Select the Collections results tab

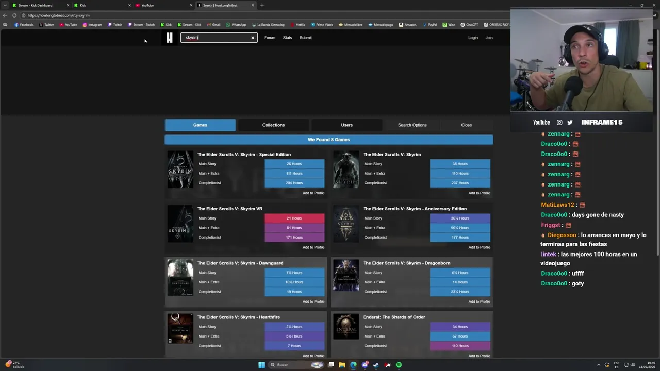click(x=273, y=125)
